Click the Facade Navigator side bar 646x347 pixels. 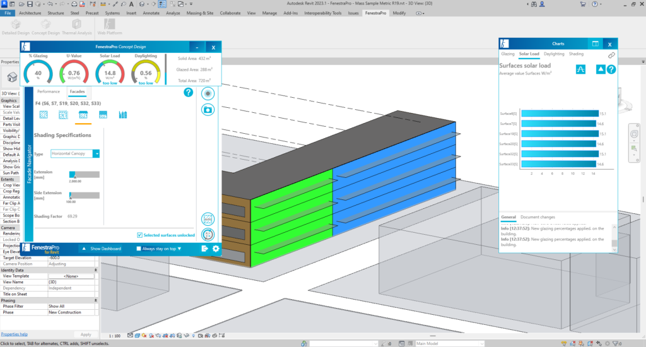[29, 164]
